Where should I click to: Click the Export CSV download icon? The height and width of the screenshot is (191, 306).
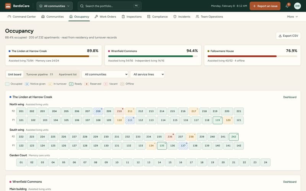(x=280, y=36)
